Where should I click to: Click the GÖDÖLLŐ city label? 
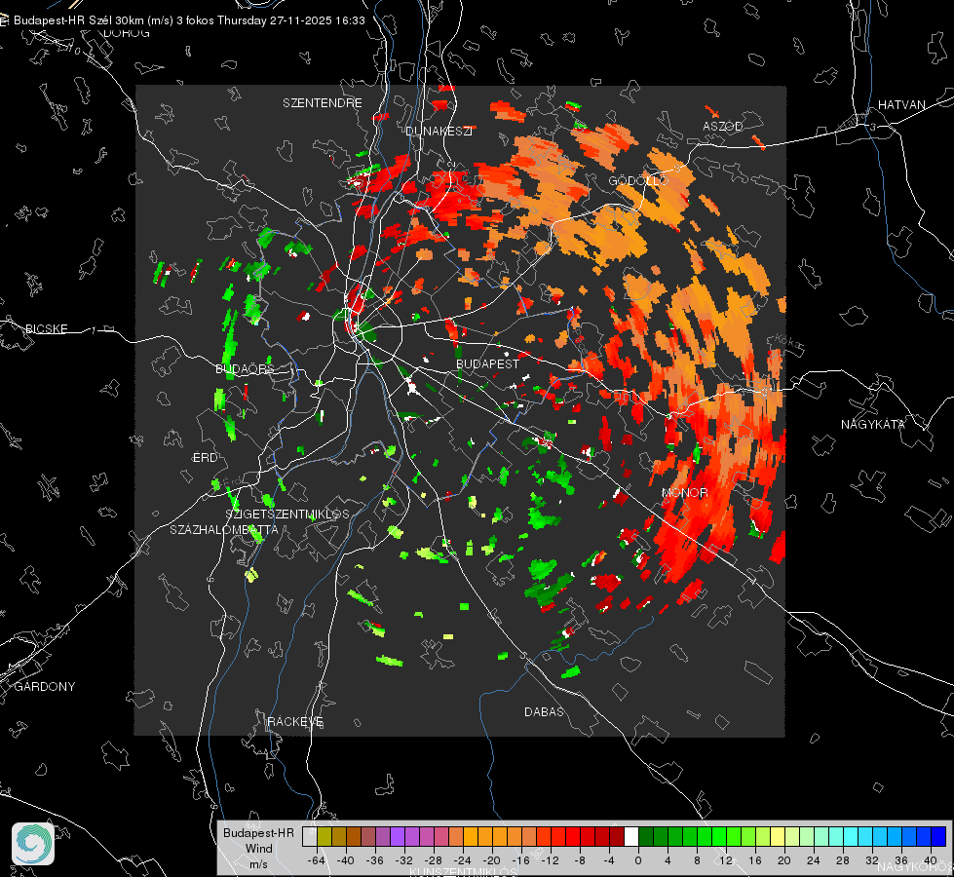click(x=638, y=180)
